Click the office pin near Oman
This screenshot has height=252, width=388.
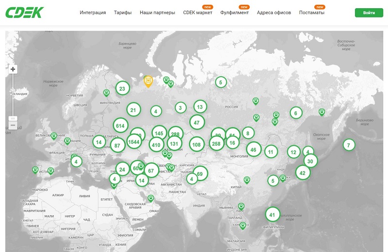point(151,198)
